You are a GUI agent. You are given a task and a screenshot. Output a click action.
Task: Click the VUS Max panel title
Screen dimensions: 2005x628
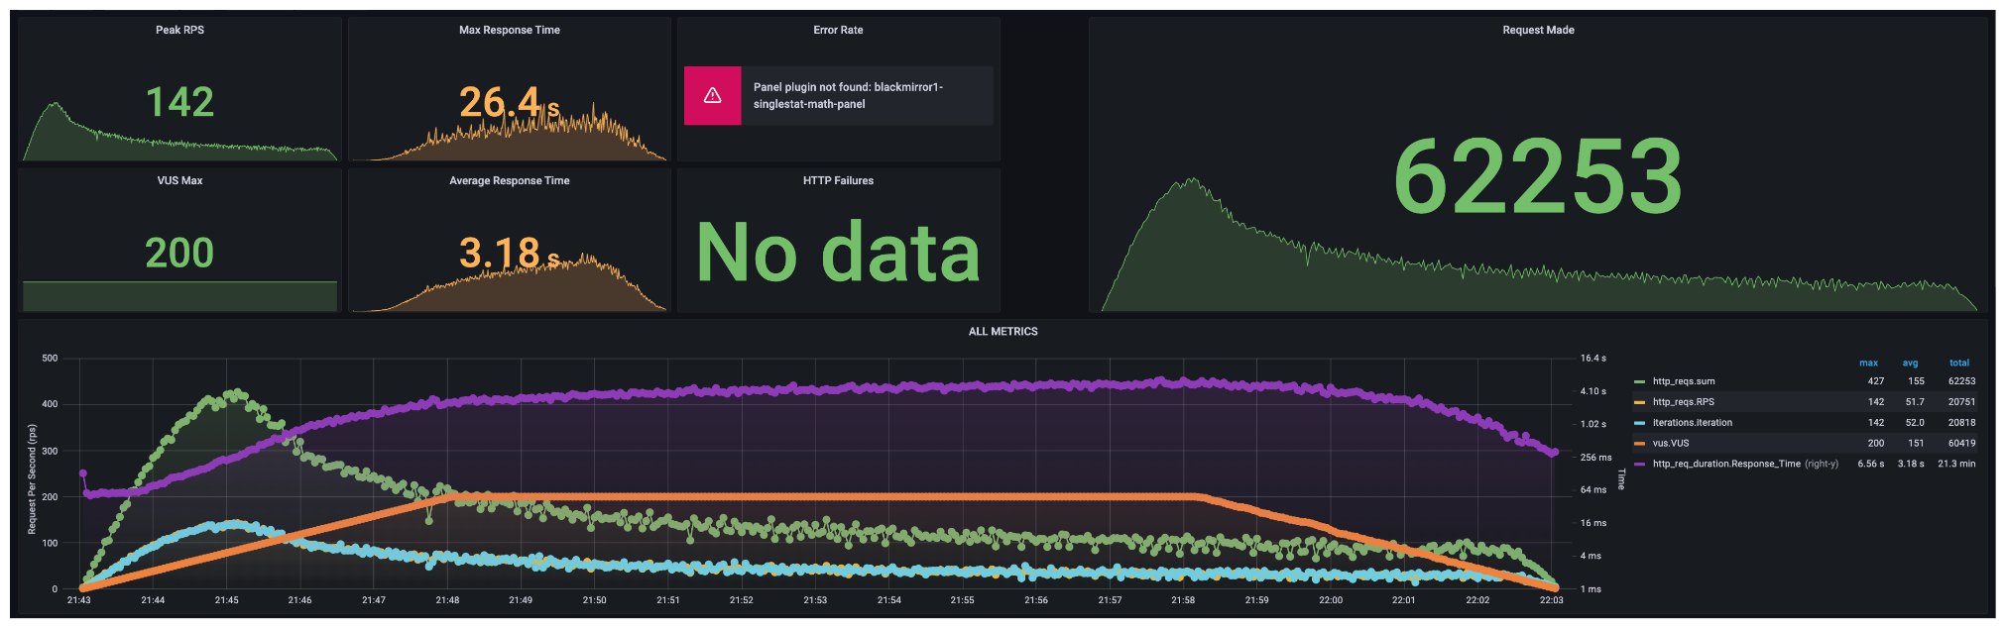(179, 180)
